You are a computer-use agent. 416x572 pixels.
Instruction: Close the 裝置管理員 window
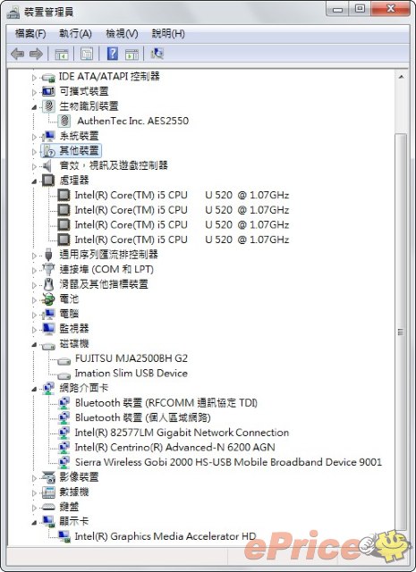(390, 9)
